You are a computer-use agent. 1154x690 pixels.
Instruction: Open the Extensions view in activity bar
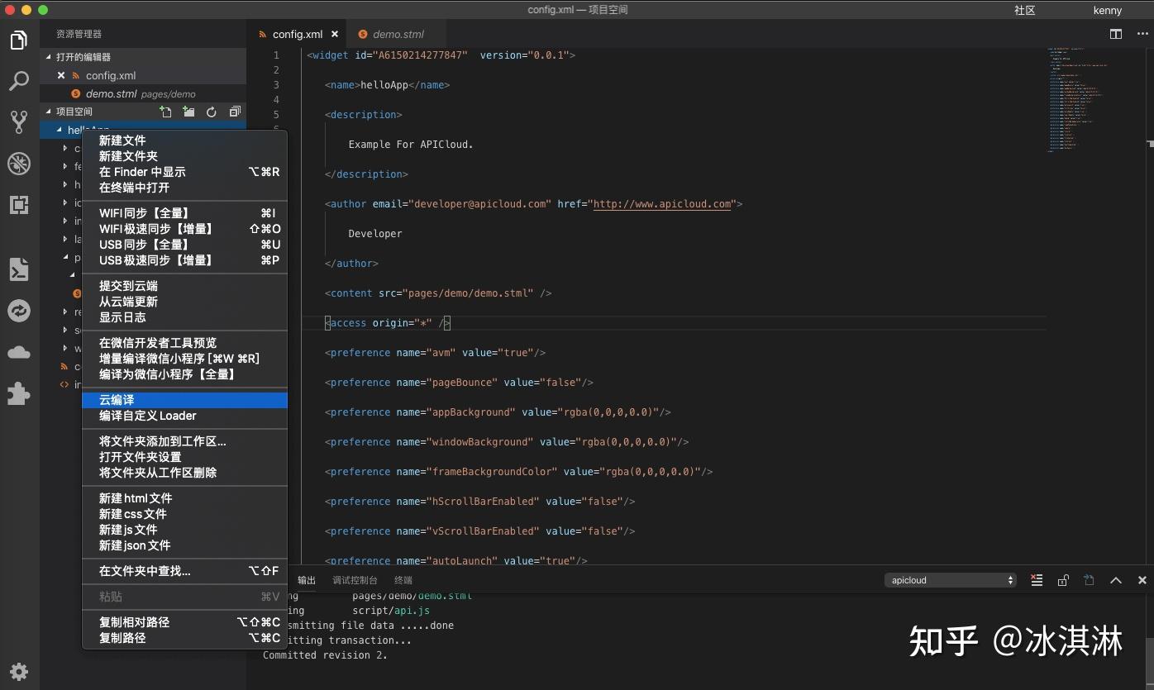[x=18, y=204]
